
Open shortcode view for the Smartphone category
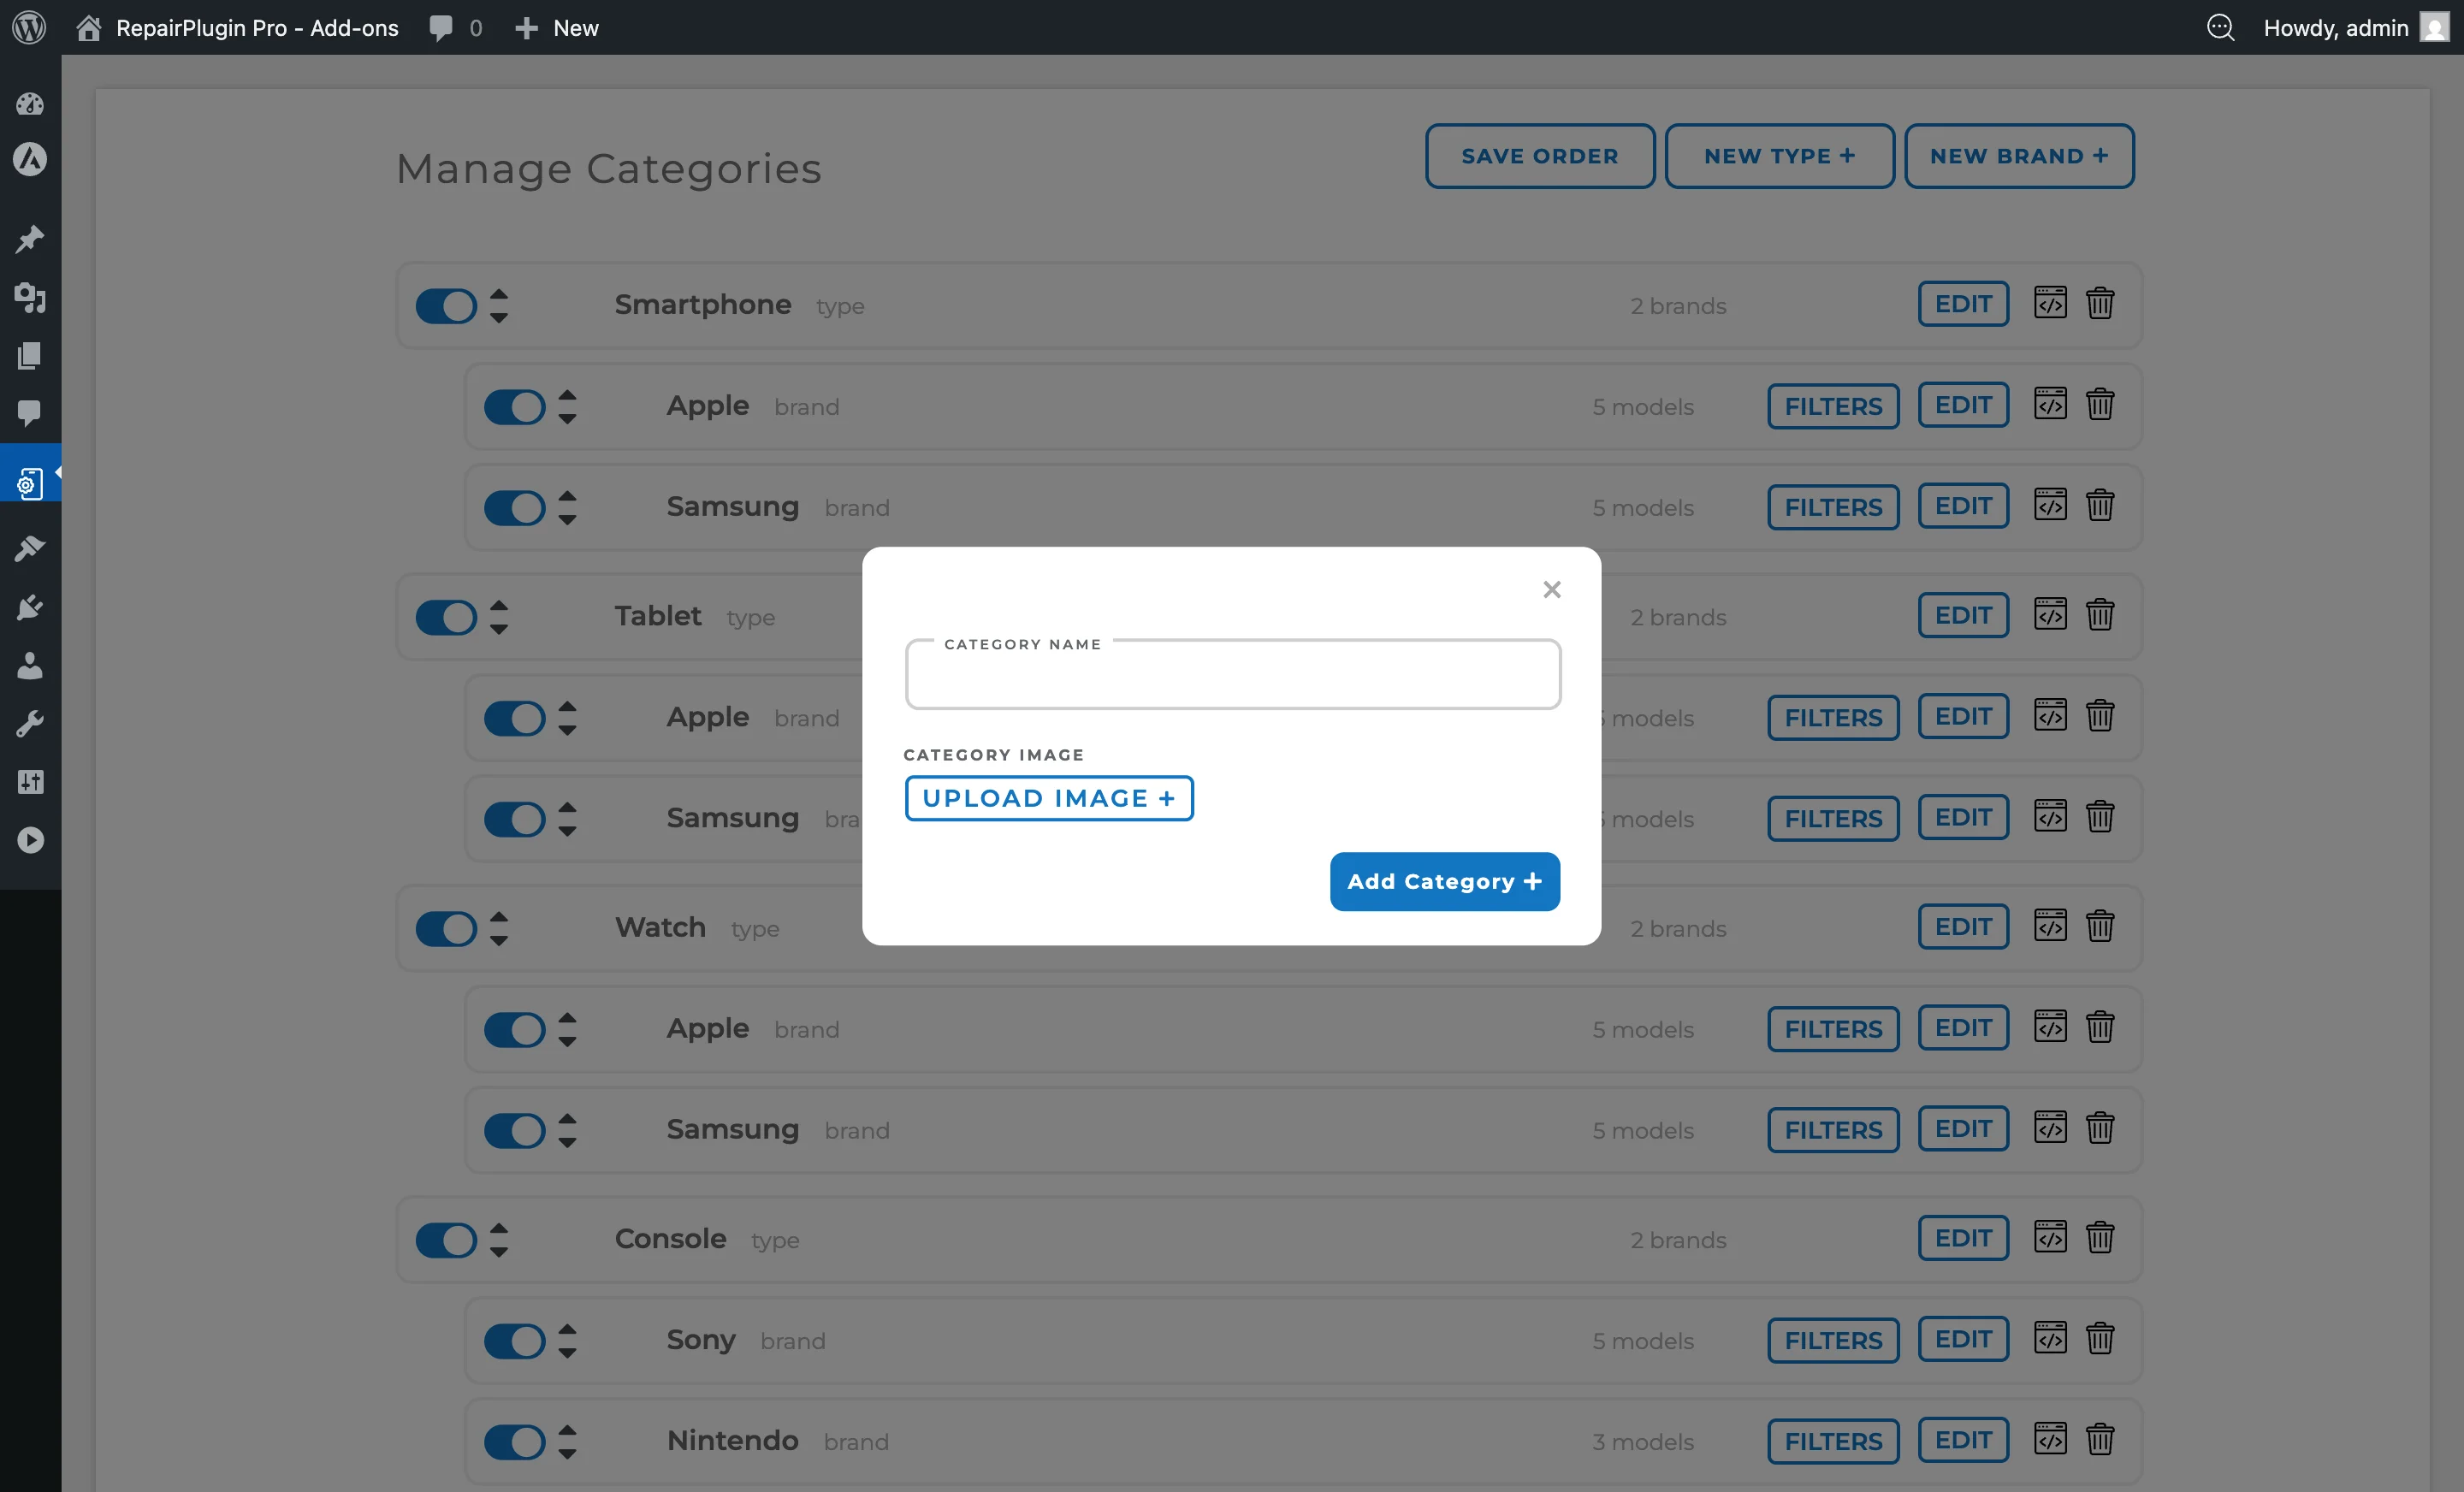tap(2050, 304)
